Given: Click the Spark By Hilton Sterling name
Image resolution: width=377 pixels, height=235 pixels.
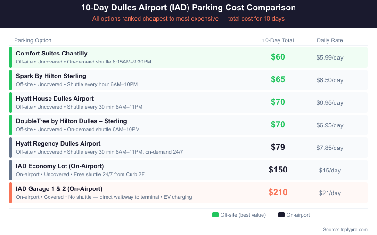Looking at the screenshot, I should click(x=51, y=76).
